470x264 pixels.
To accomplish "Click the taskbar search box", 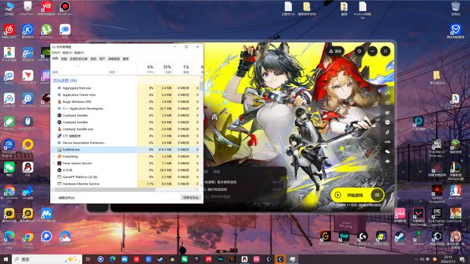I will (47, 259).
